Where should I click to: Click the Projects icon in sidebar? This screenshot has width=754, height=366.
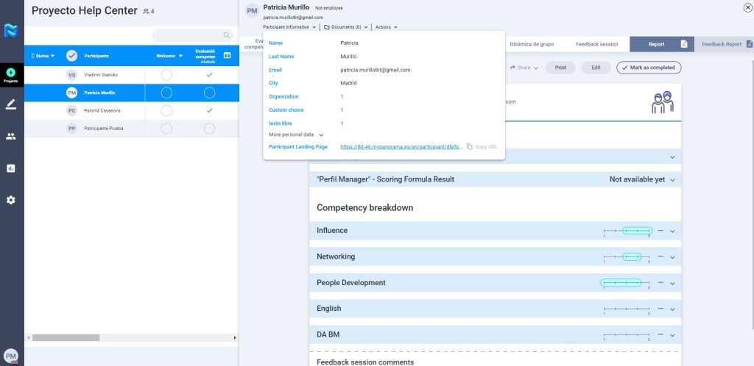[x=11, y=74]
